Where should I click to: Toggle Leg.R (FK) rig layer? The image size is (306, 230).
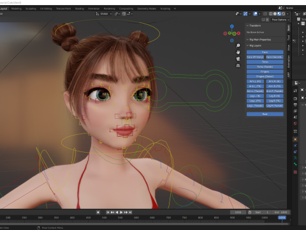coord(275,101)
